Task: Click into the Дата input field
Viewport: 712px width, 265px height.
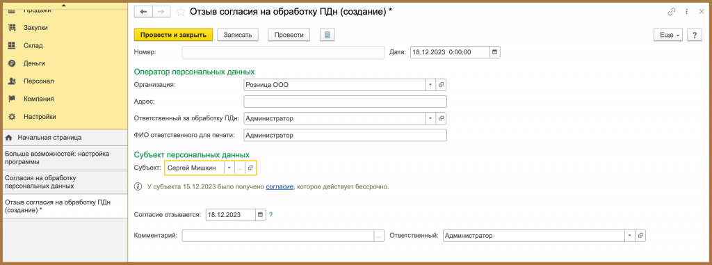Action: click(x=450, y=52)
